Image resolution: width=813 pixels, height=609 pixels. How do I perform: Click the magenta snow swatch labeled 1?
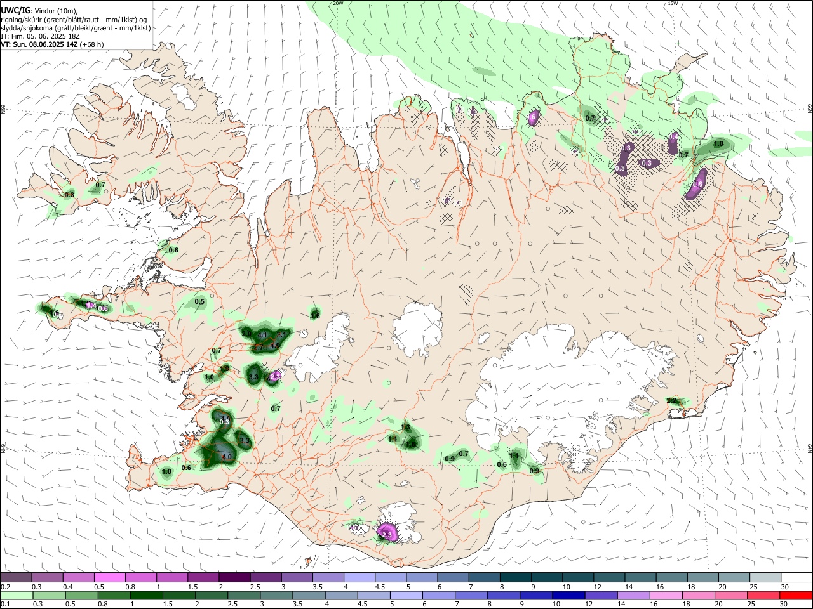pos(171,577)
